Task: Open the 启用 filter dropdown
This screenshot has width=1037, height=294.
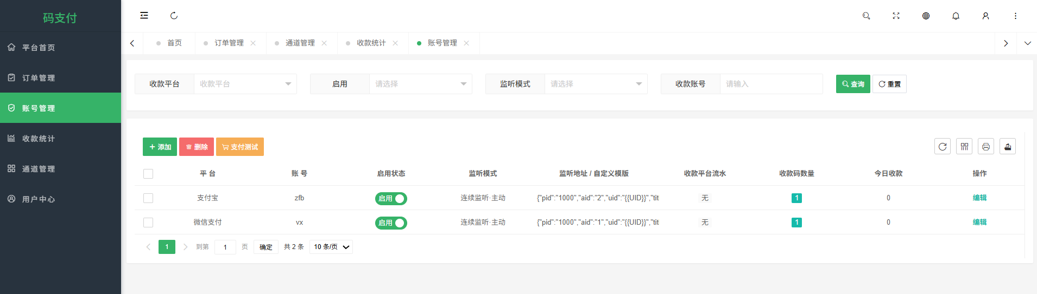Action: click(x=421, y=84)
